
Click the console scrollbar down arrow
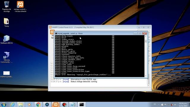point(146,76)
